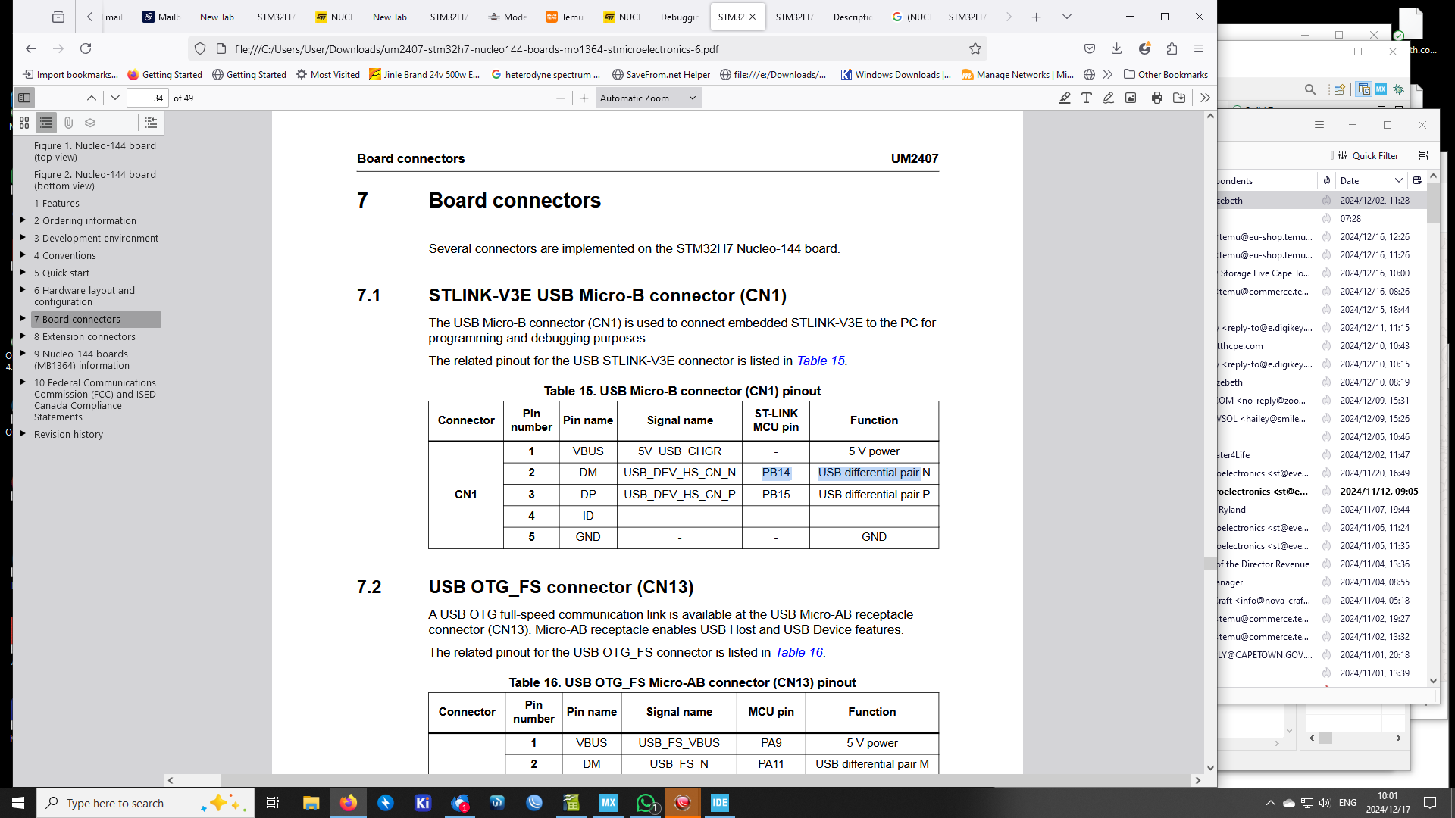Expand the 8 Extension connectors outline item
This screenshot has width=1455, height=818.
[23, 336]
